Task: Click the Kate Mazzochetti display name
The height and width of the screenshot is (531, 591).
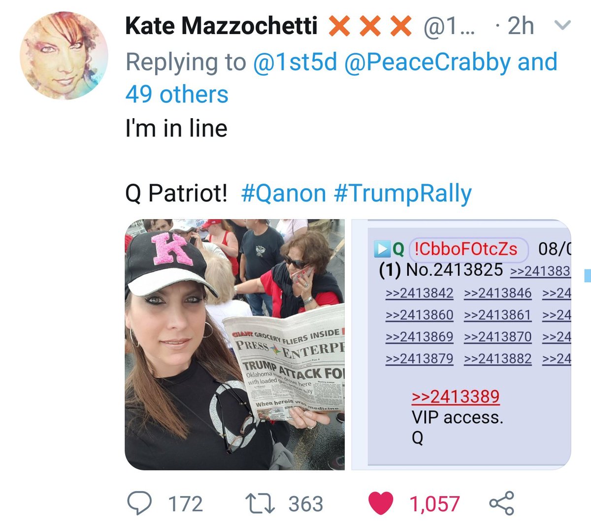Action: tap(221, 26)
